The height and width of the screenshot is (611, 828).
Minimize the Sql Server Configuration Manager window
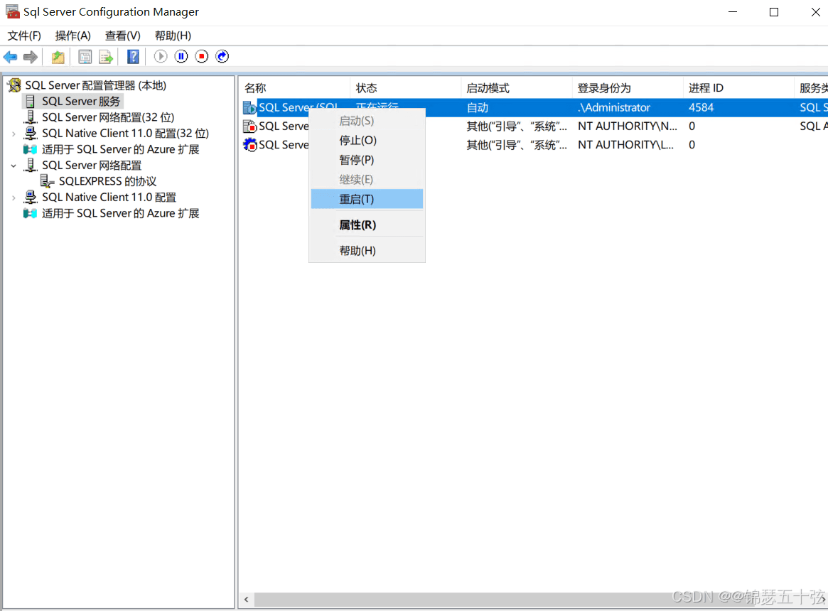(733, 11)
